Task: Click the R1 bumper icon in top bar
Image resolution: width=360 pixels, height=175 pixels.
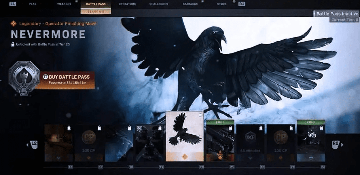Action: [241, 4]
